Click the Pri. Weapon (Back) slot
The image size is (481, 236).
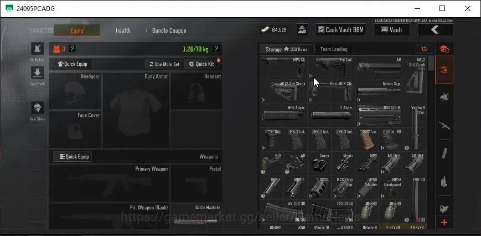point(109,217)
